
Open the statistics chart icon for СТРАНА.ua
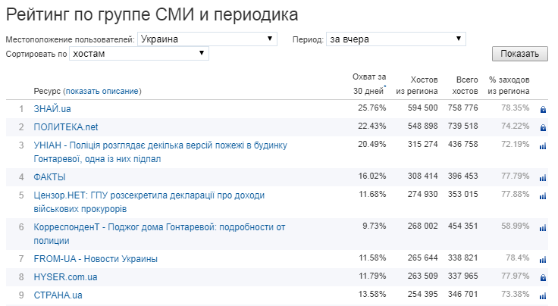pyautogui.click(x=543, y=296)
